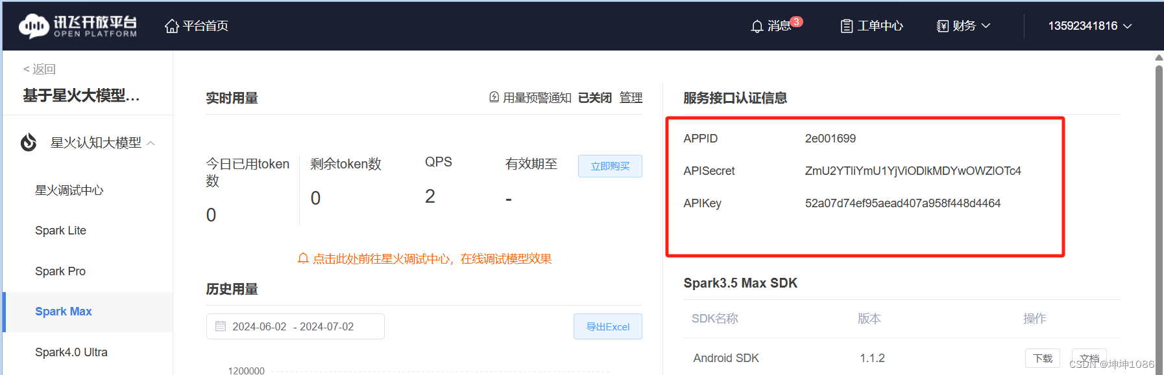The image size is (1164, 375).
Task: Open the 13592341816 account dropdown
Action: point(1090,26)
